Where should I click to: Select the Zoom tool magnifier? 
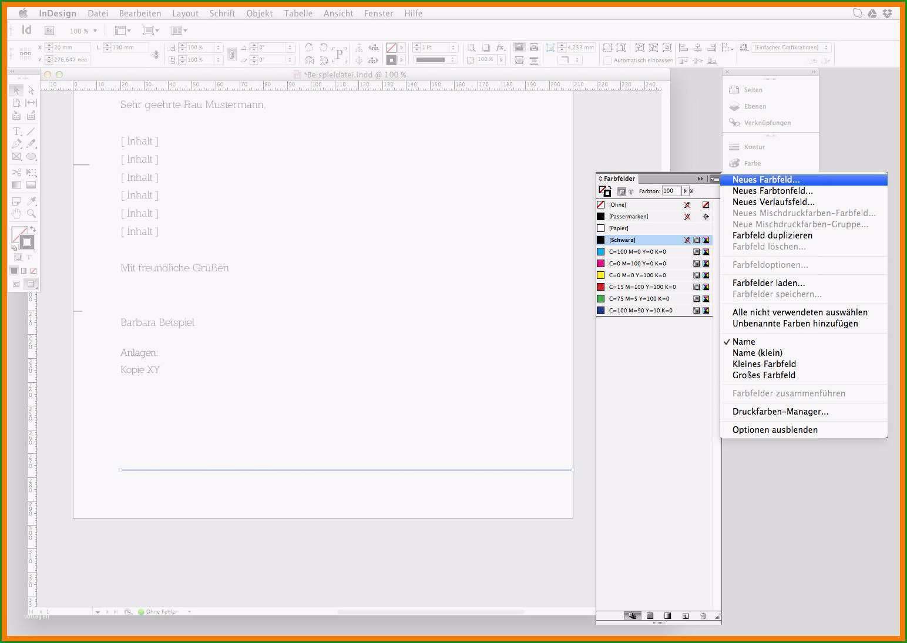[31, 214]
